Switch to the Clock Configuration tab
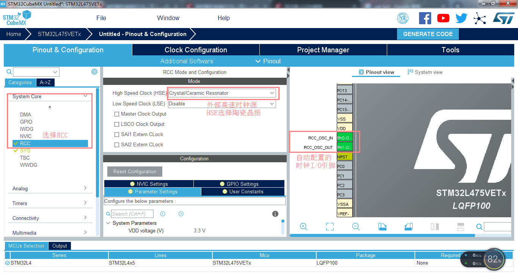The width and height of the screenshot is (518, 276). [x=196, y=50]
